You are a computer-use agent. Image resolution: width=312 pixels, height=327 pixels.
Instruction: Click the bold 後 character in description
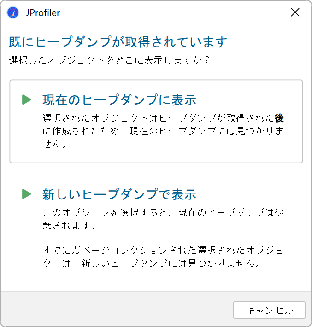279,118
